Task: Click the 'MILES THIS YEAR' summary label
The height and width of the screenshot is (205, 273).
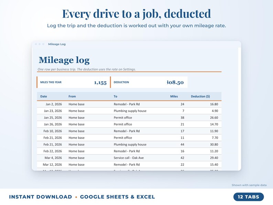Action: pos(51,82)
